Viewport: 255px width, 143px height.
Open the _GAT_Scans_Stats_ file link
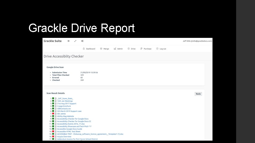65,99
